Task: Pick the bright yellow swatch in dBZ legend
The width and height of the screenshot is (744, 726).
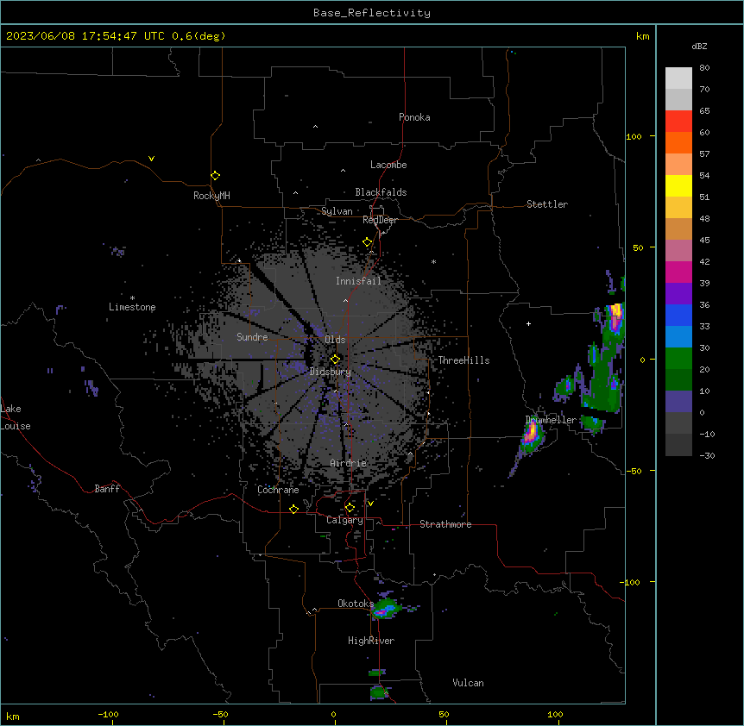Action: click(x=678, y=185)
